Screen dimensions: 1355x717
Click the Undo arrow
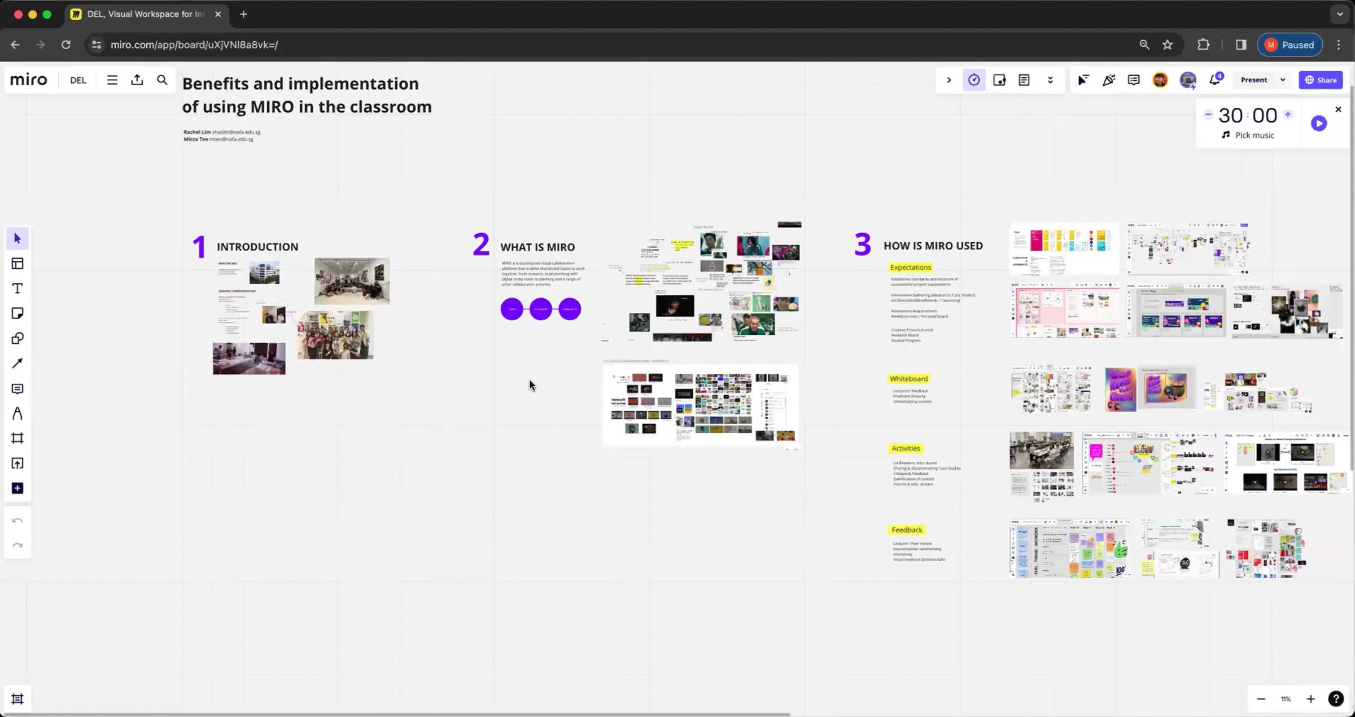[18, 521]
